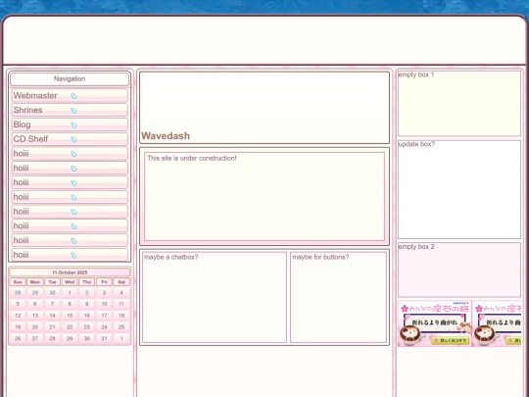The image size is (529, 397).
Task: Click the 'maybe for buttons?' box
Action: coord(338,297)
